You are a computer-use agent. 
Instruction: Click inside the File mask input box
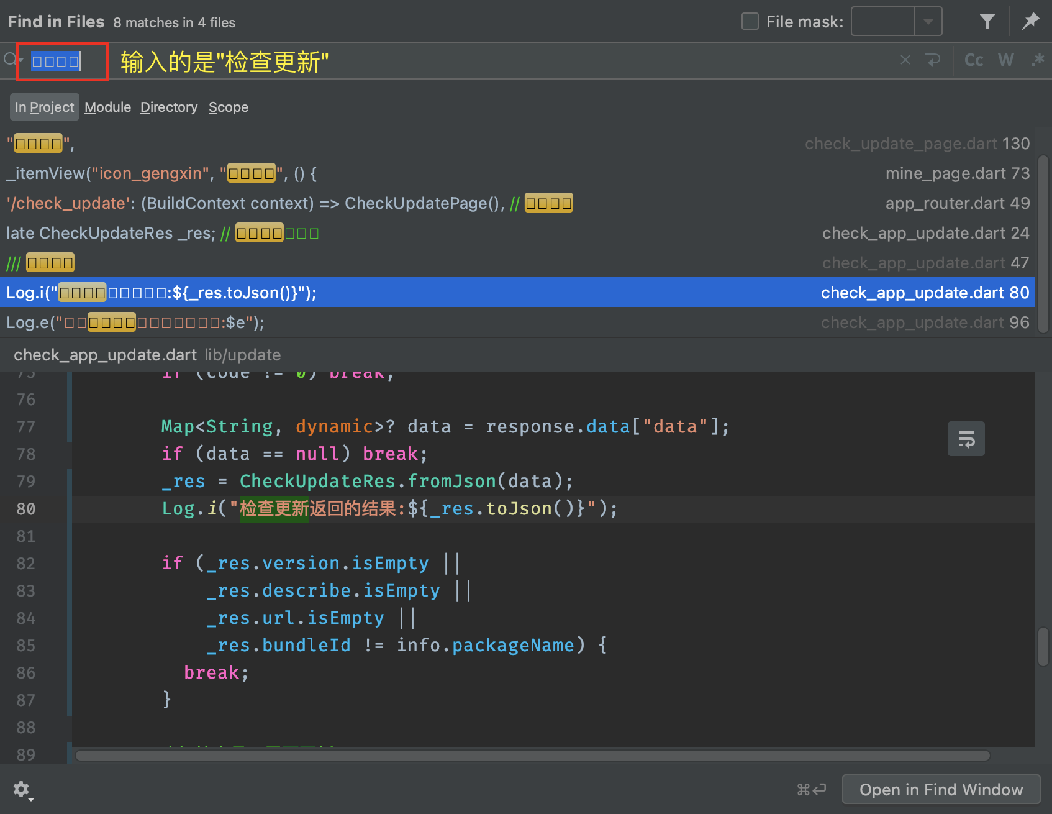click(x=882, y=22)
